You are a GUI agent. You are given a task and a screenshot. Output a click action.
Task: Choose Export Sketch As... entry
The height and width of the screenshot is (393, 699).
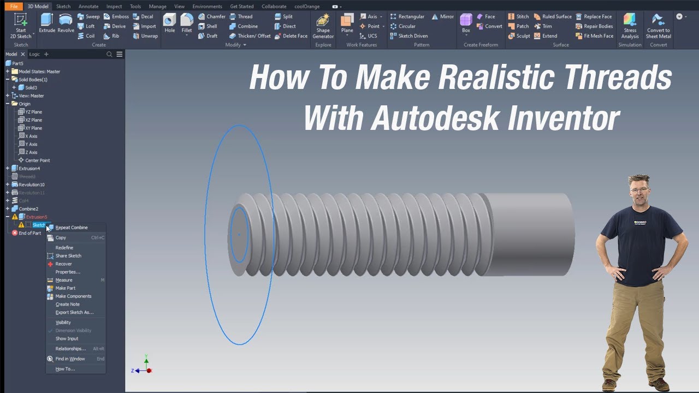(74, 312)
